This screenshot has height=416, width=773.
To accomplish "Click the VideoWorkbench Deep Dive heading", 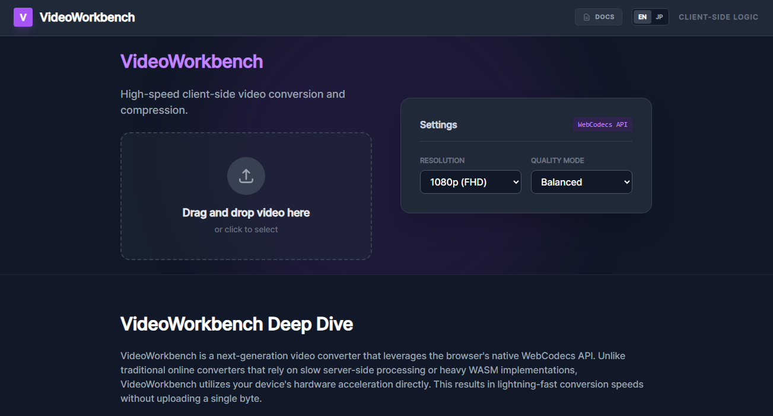I will pos(237,324).
